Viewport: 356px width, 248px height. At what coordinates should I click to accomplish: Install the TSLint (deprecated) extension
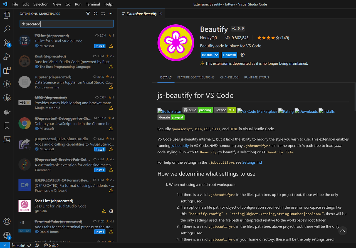pyautogui.click(x=100, y=46)
